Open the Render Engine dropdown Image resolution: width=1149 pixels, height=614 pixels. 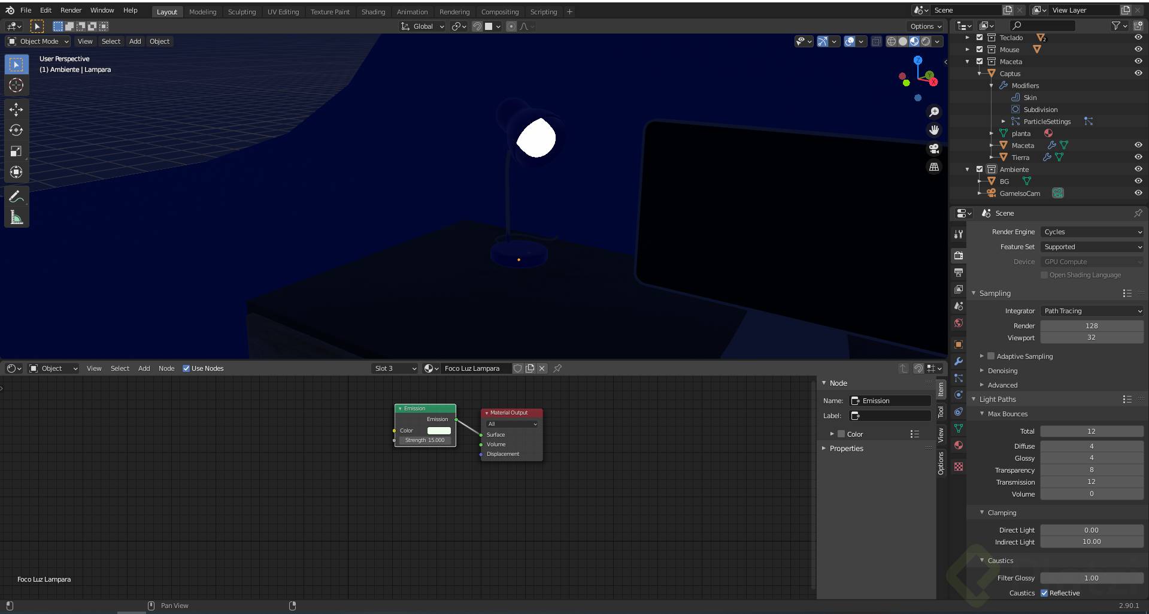[1092, 232]
